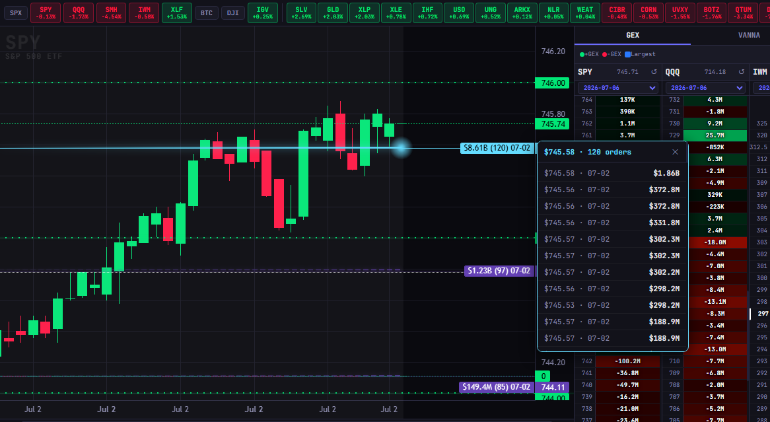This screenshot has width=770, height=422.
Task: Open the QQQ expiration date dropdown
Action: [705, 87]
